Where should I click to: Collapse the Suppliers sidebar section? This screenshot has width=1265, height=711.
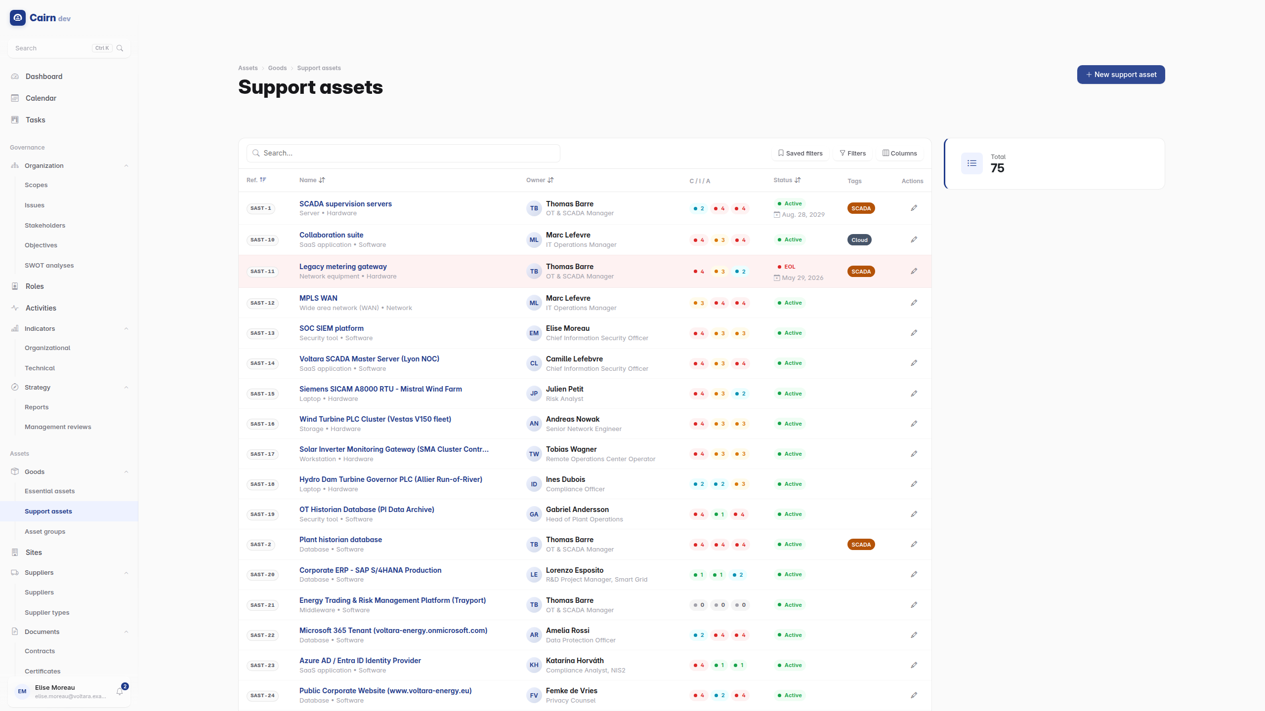(x=126, y=573)
